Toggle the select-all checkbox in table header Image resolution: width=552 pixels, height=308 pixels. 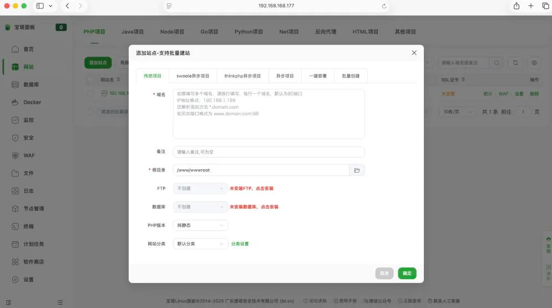[90, 79]
